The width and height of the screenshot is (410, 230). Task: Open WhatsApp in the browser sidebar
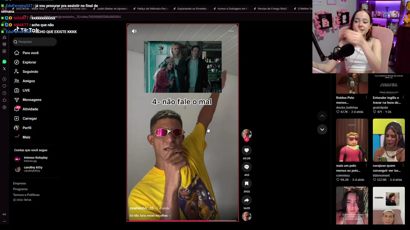(4, 62)
